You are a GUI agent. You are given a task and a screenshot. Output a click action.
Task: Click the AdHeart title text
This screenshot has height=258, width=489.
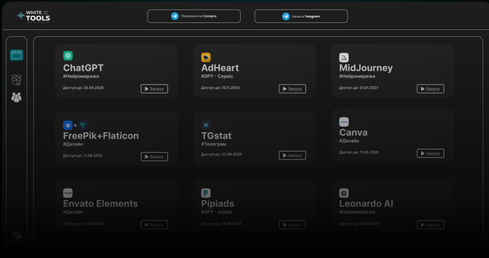click(x=220, y=68)
